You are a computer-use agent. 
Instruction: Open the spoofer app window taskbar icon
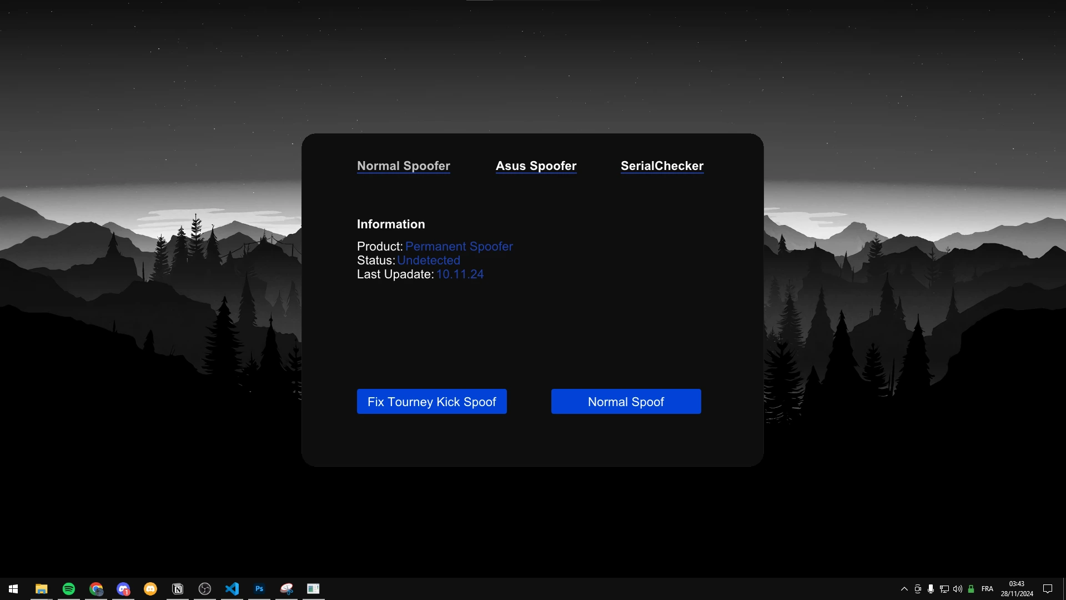[x=314, y=589]
